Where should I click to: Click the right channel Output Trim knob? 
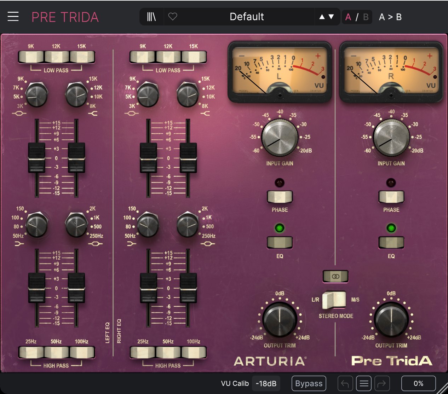pos(391,320)
